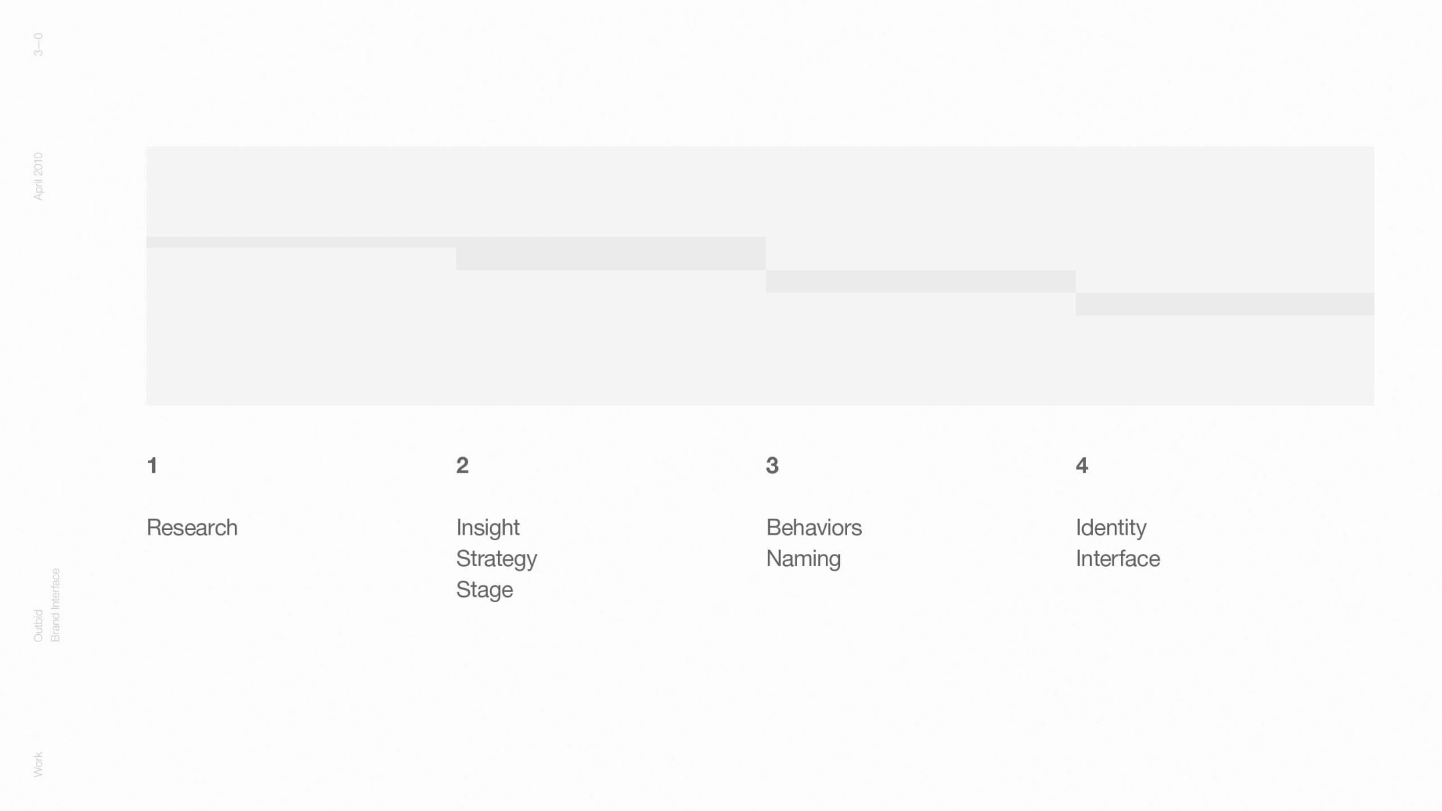Select the Insight label
The width and height of the screenshot is (1442, 811).
point(487,527)
